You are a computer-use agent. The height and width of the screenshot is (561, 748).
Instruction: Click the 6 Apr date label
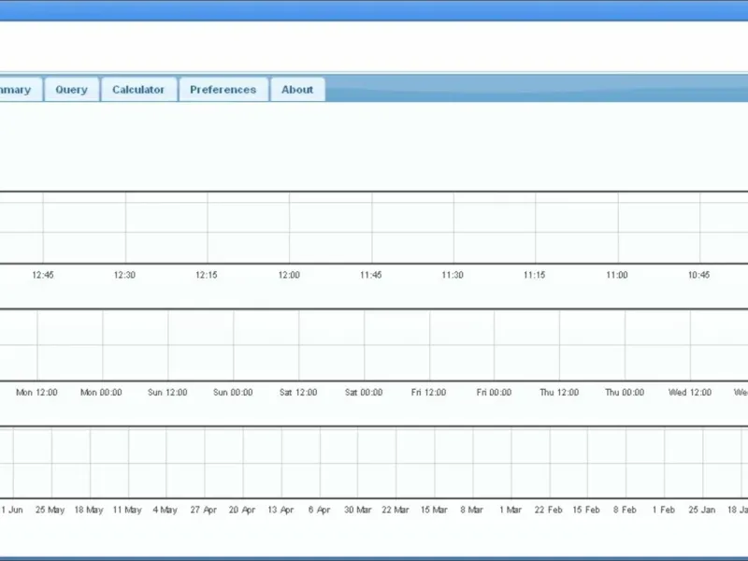[x=319, y=510]
